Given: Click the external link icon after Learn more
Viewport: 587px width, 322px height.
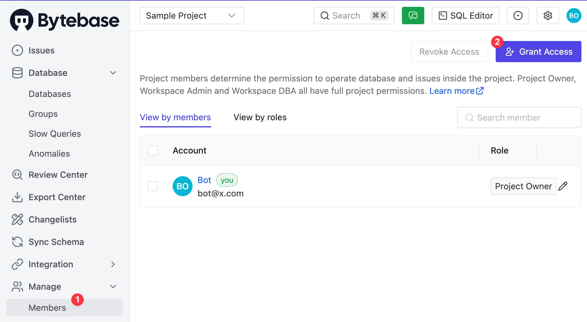Looking at the screenshot, I should tap(480, 91).
